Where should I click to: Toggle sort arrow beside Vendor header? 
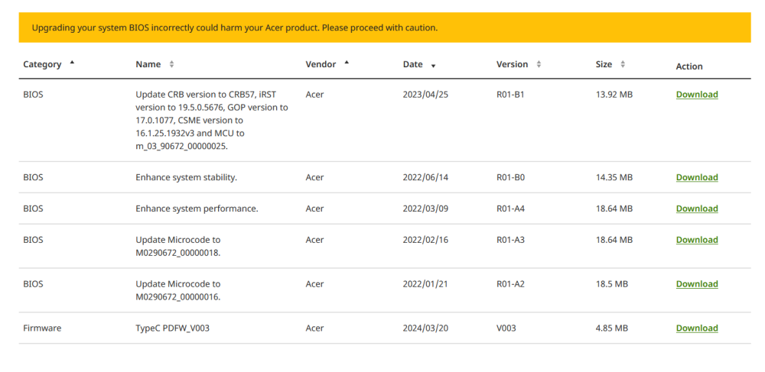click(347, 62)
